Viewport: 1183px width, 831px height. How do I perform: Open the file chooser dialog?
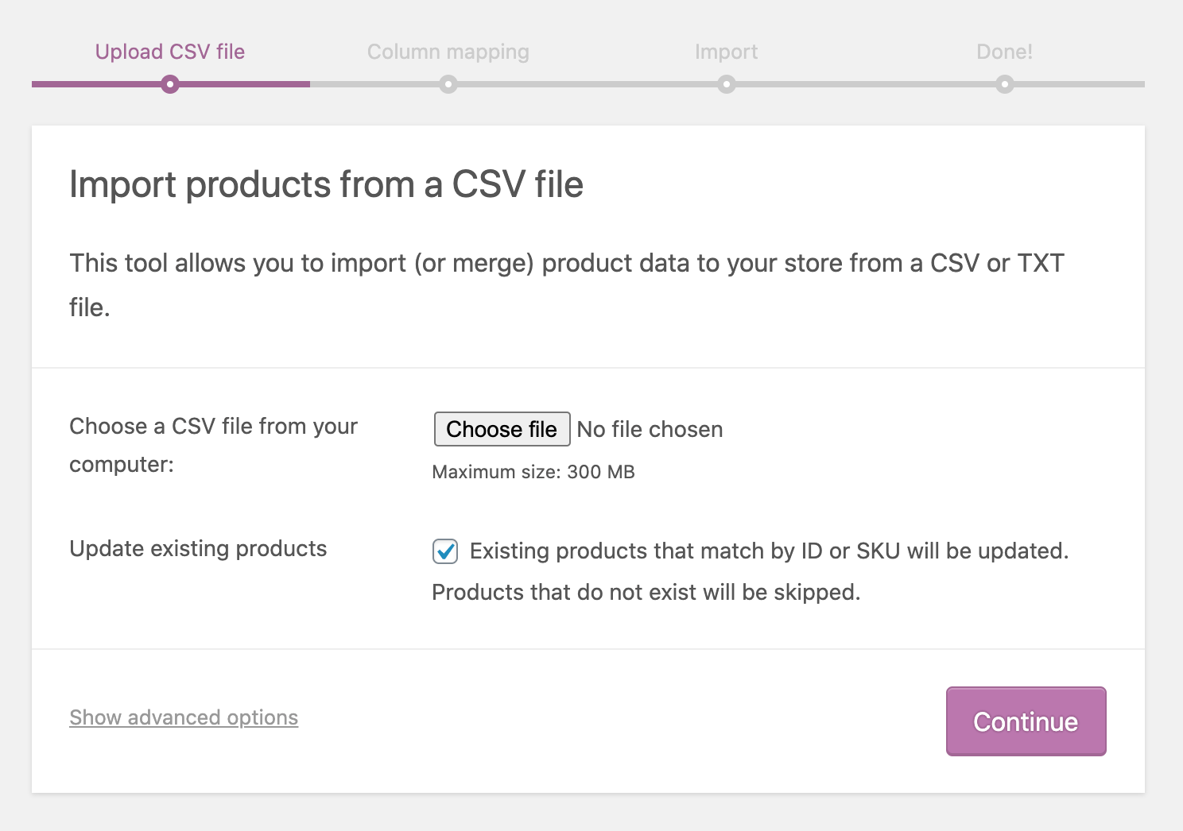pyautogui.click(x=501, y=429)
